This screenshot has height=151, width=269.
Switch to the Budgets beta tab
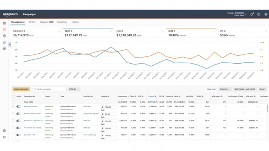pos(47,22)
